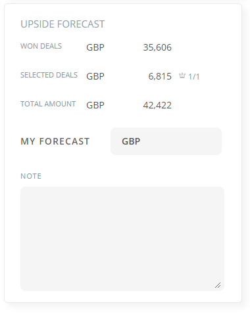This screenshot has height=318, width=250.
Task: Select the Upside Forecast heading
Action: (63, 24)
